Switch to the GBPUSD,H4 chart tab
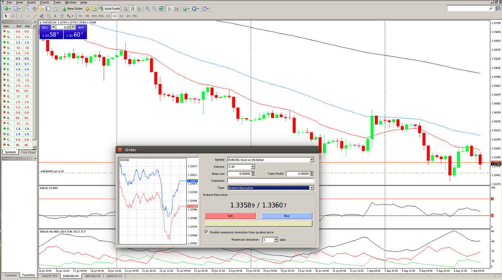This screenshot has width=502, height=280. tap(92, 276)
